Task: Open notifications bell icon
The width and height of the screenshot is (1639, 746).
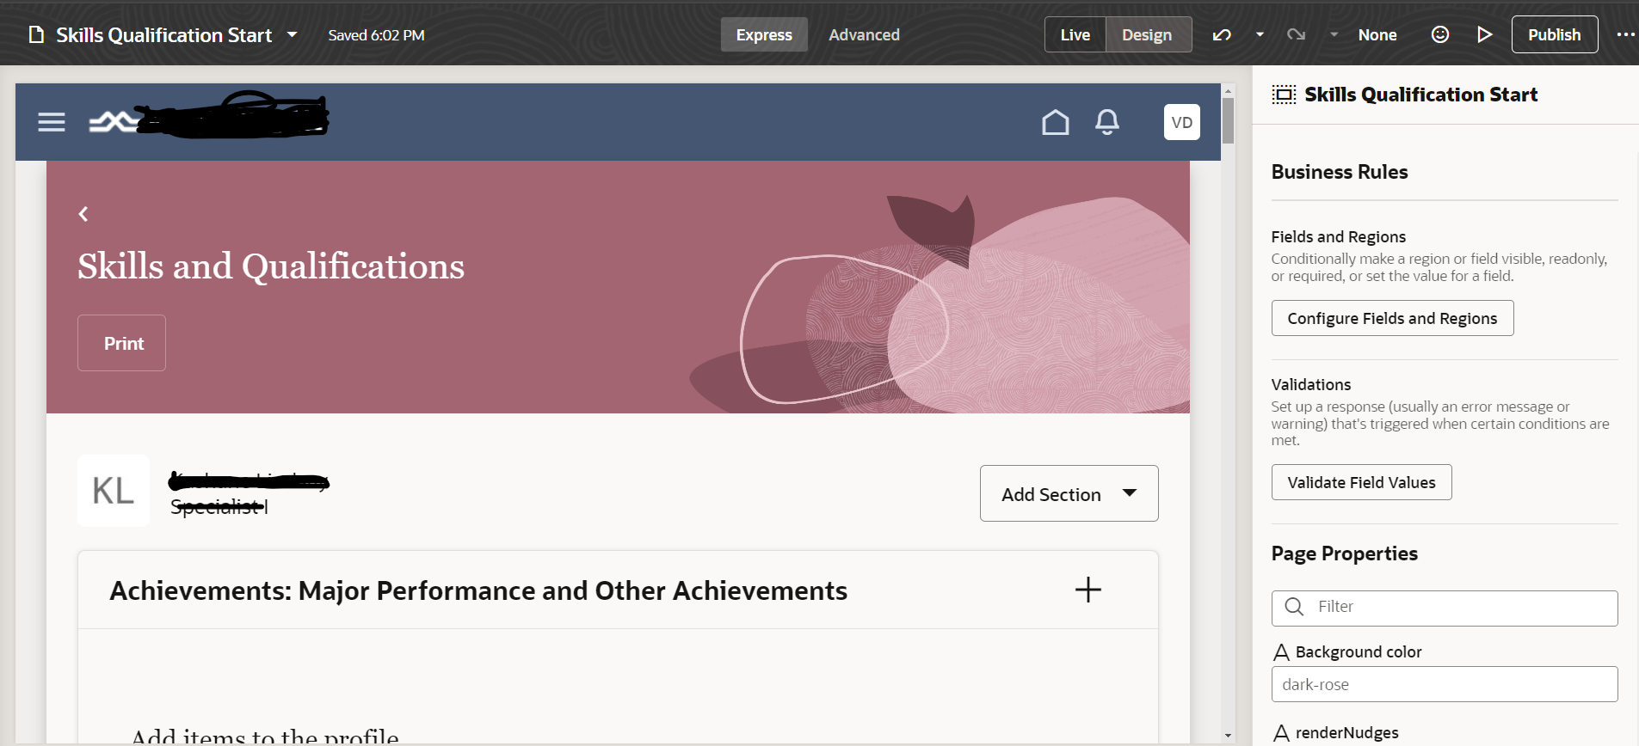Action: (1107, 122)
